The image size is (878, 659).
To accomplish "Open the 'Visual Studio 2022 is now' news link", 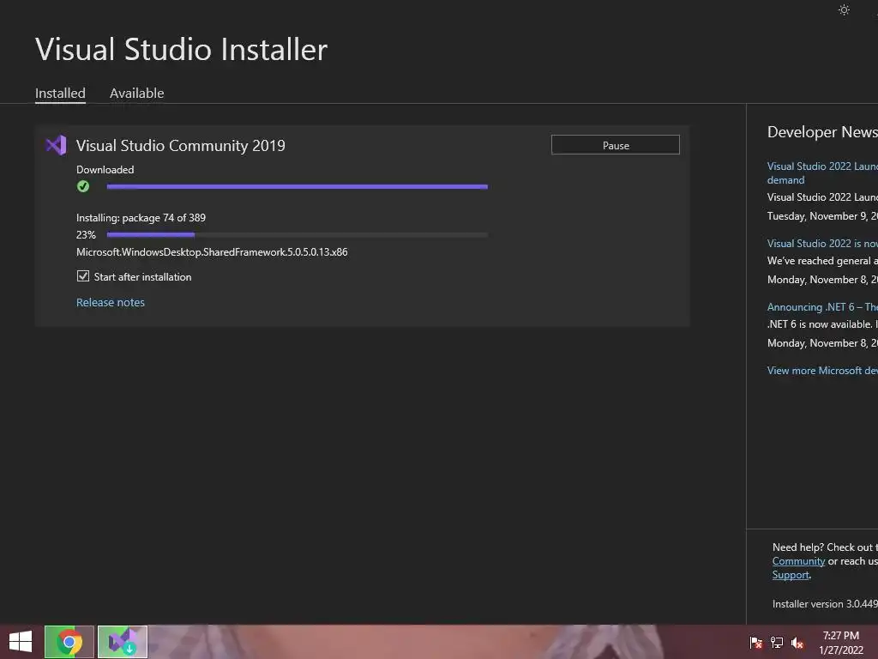I will tap(822, 244).
